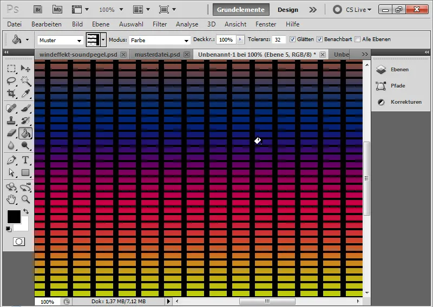Launch Adobe Bridge from the Br icon
The height and width of the screenshot is (307, 433).
(x=38, y=10)
